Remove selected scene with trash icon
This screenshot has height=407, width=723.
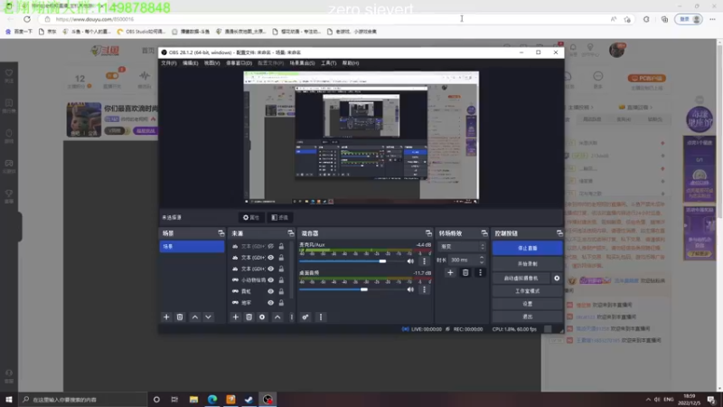(x=180, y=317)
